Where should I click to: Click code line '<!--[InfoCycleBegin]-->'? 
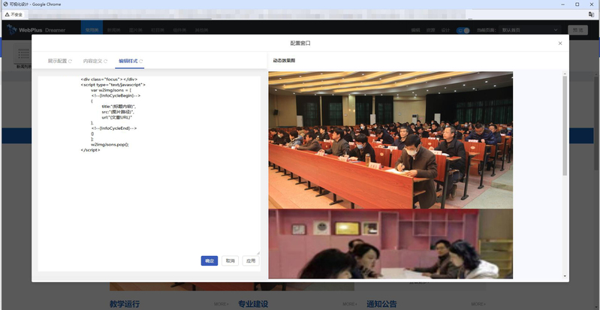pyautogui.click(x=116, y=95)
